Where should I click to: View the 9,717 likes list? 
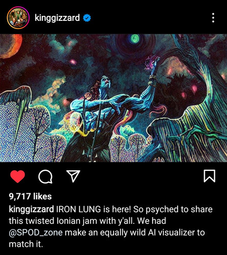30,196
